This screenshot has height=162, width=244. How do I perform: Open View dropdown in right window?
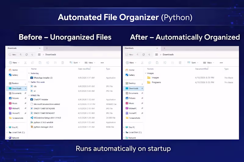pos(209,63)
